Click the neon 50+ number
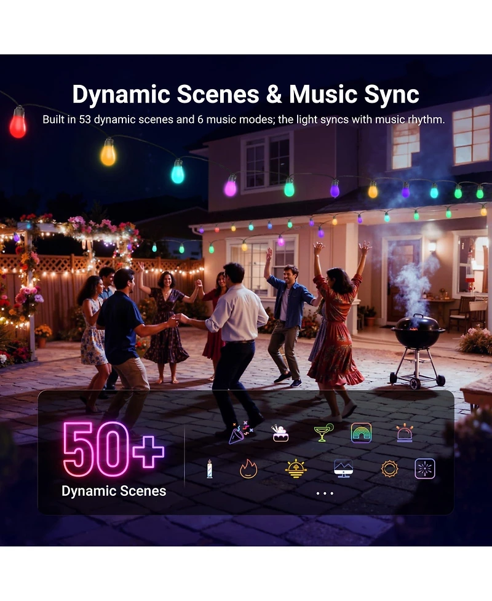Image resolution: width=492 pixels, height=601 pixels. pos(113,449)
